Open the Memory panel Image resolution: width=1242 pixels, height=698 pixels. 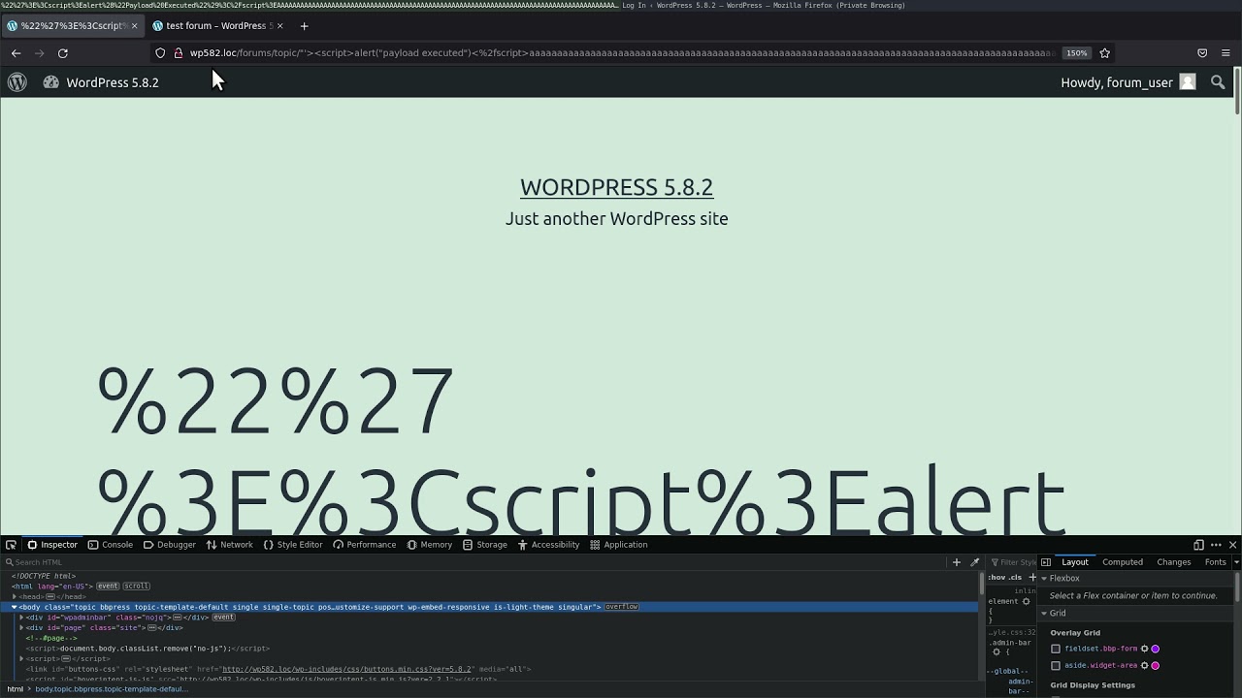point(429,545)
